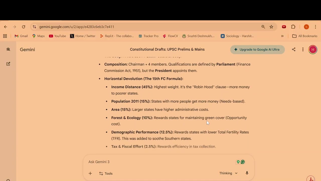Open the Sociology - Harshit bookmark
This screenshot has width=321, height=181.
pyautogui.click(x=237, y=36)
